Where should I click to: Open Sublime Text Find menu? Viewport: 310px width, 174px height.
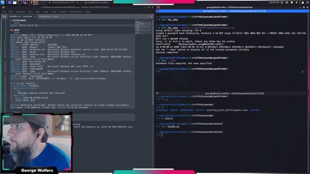pyautogui.click(x=30, y=12)
